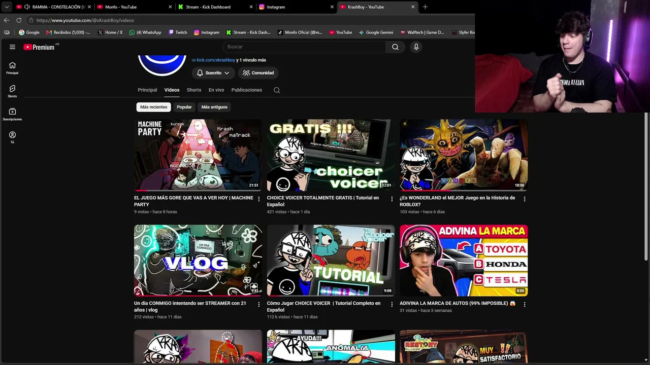Open options menu for MACHINE PARTY video

point(258,199)
